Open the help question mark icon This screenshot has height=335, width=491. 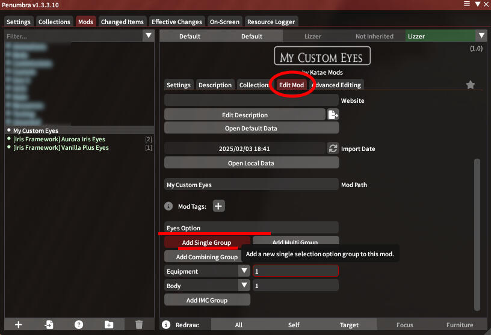pos(79,325)
